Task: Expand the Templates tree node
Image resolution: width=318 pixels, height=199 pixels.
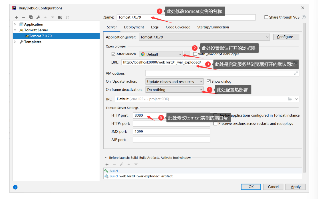Action: pos(15,42)
